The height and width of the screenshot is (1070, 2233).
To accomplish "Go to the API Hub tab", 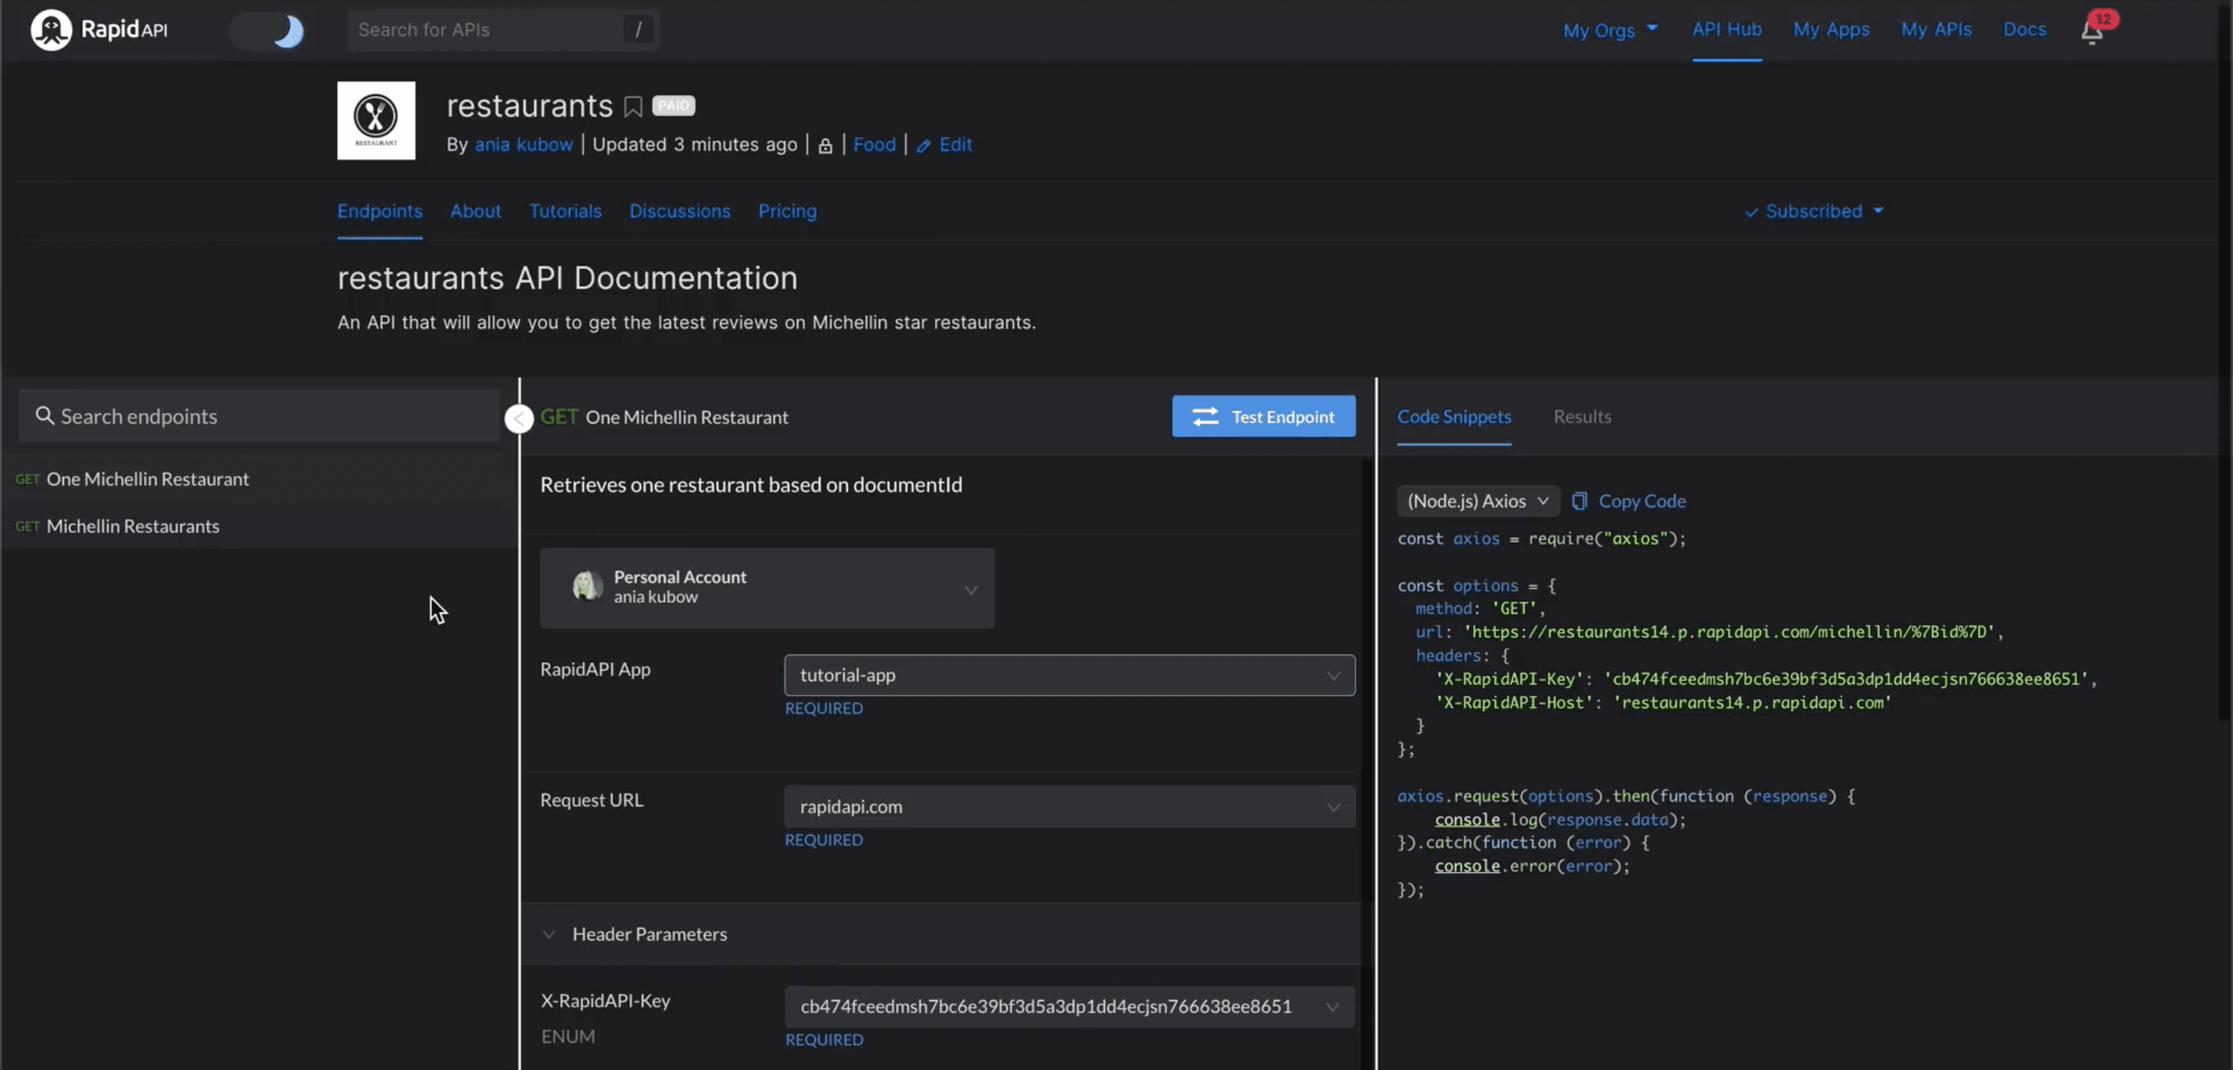I will (x=1726, y=29).
